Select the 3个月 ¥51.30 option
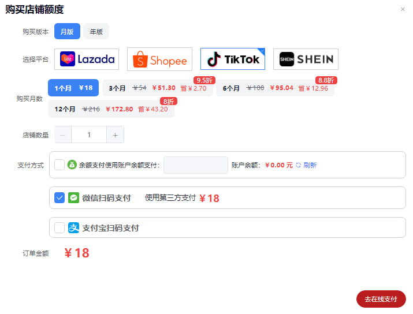Viewport: 413px width, 314px height. (x=158, y=88)
